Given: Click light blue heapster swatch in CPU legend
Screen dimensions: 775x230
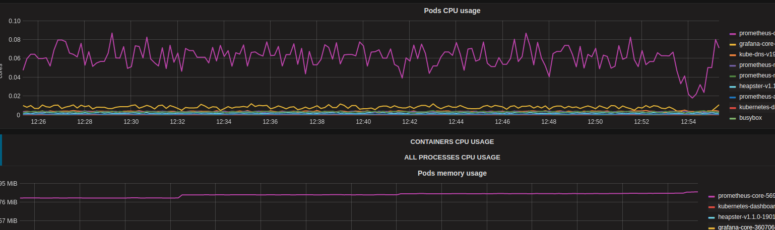Looking at the screenshot, I should tap(733, 86).
